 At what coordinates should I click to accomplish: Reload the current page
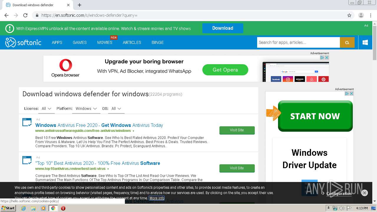point(25,15)
